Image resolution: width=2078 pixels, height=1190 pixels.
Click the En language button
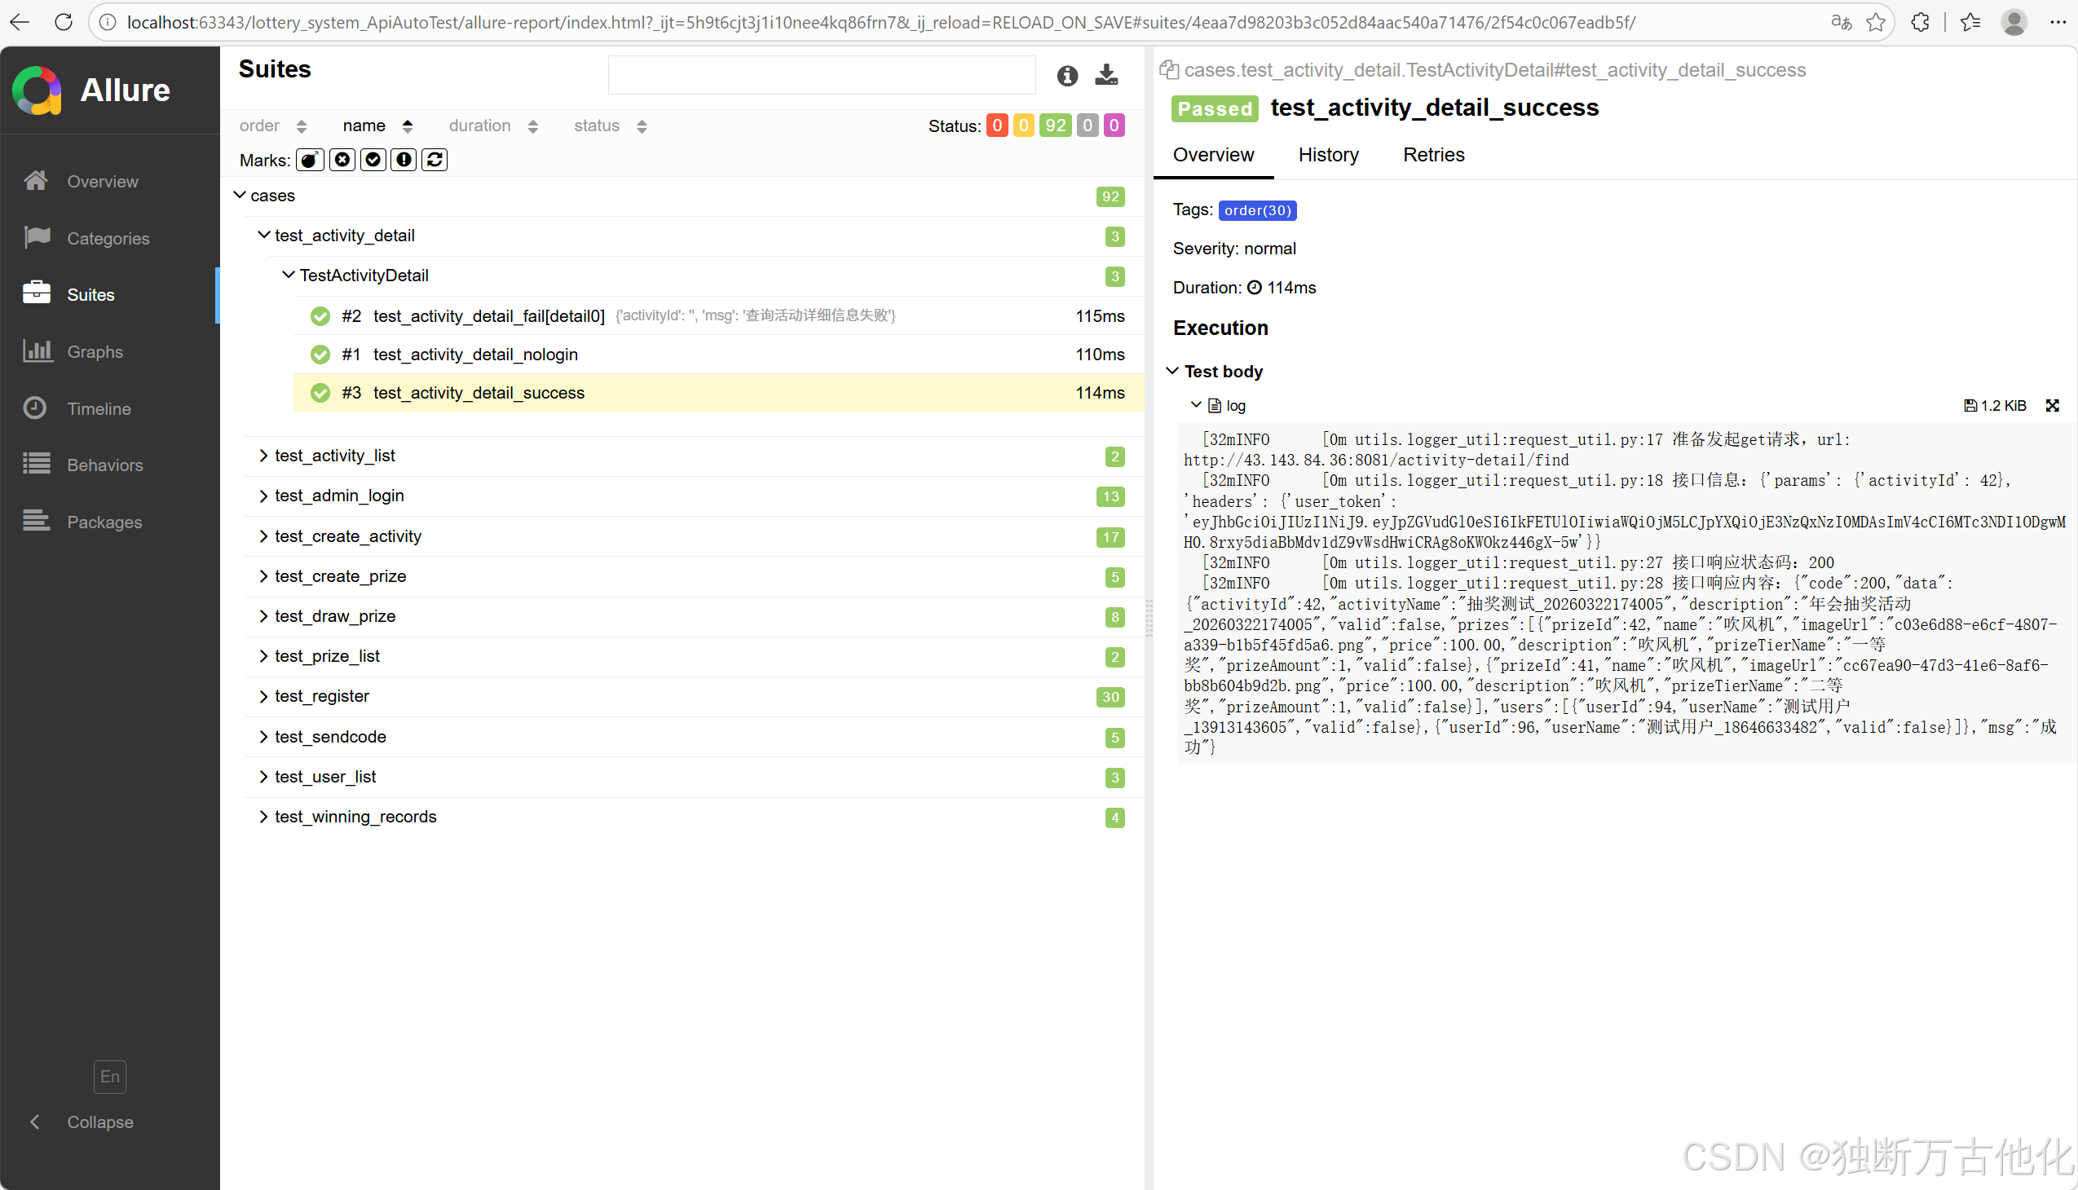click(x=109, y=1077)
